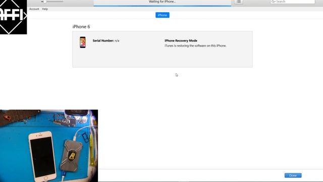Image resolution: width=323 pixels, height=182 pixels.
Task: Click into the Search field
Action: (x=293, y=2)
